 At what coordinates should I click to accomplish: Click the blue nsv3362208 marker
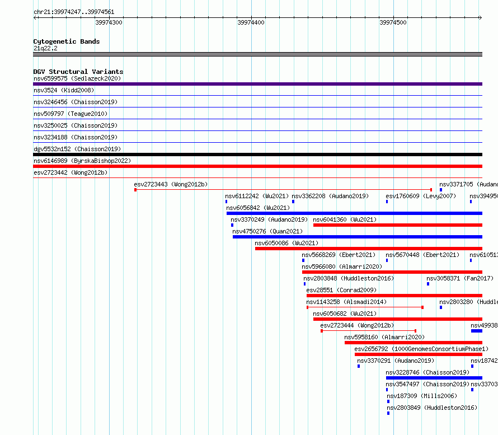[x=293, y=202]
